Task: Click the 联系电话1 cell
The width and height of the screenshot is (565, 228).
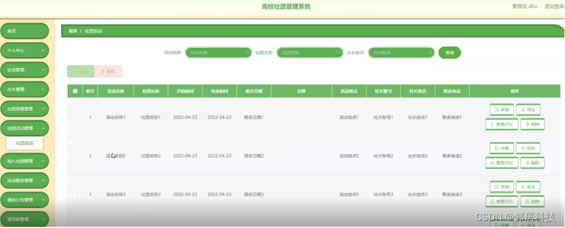Action: (x=452, y=117)
